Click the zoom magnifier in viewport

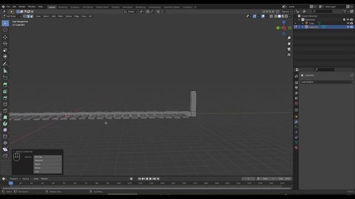click(289, 38)
